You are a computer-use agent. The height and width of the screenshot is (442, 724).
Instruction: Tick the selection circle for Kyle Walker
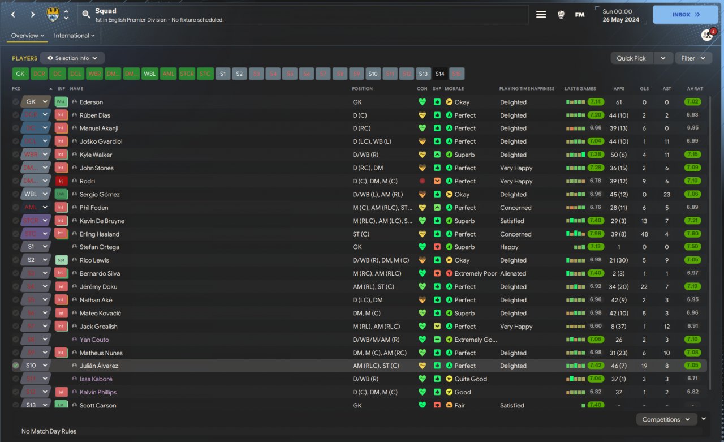15,155
